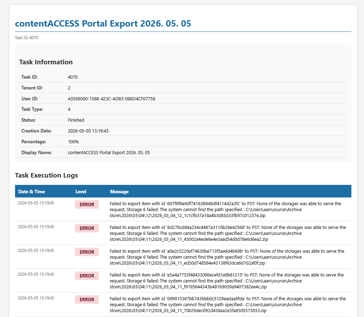Click ERROR badge for item 697f8f6e60f7
Image resolution: width=364 pixels, height=317 pixels.
pos(87,204)
